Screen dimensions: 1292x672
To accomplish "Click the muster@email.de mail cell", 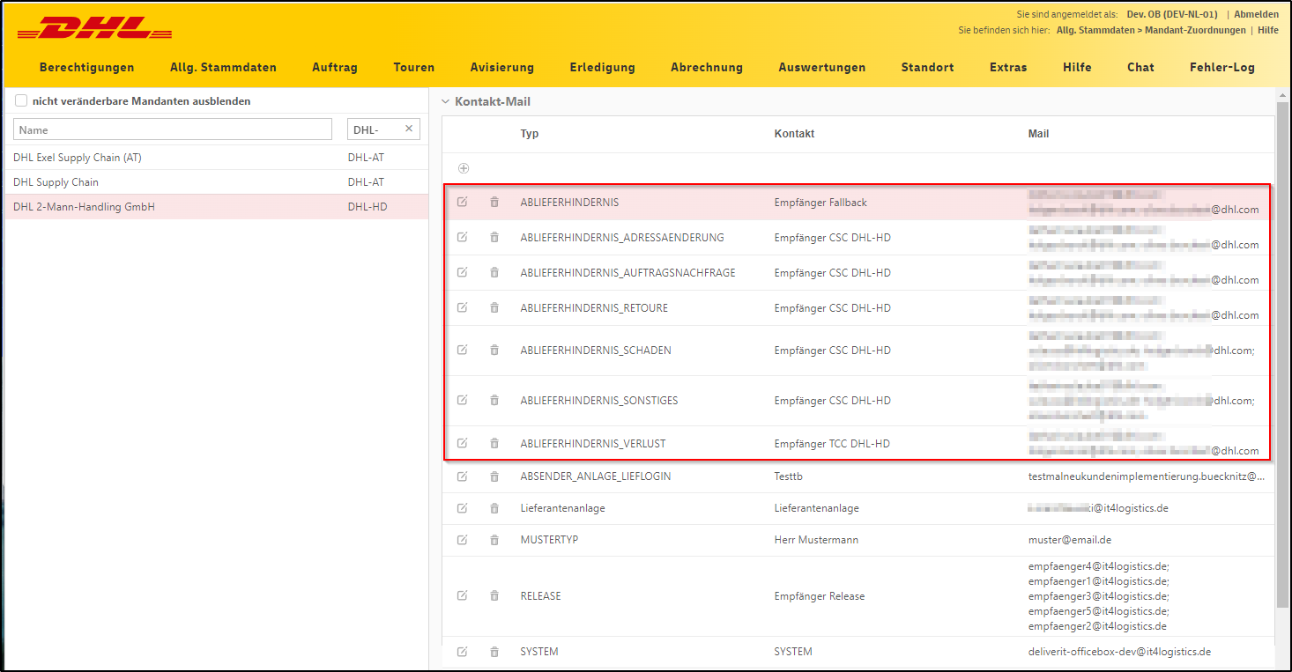I will (1069, 540).
